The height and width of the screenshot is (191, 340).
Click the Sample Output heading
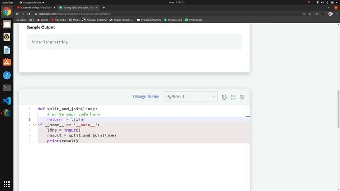pos(40,27)
